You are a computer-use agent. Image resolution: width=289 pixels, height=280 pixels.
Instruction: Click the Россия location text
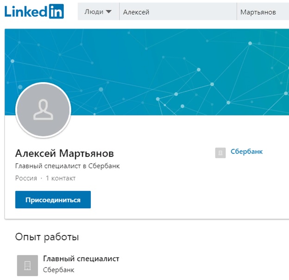[x=26, y=178]
